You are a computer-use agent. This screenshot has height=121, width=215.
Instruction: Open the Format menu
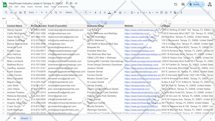click(38, 7)
